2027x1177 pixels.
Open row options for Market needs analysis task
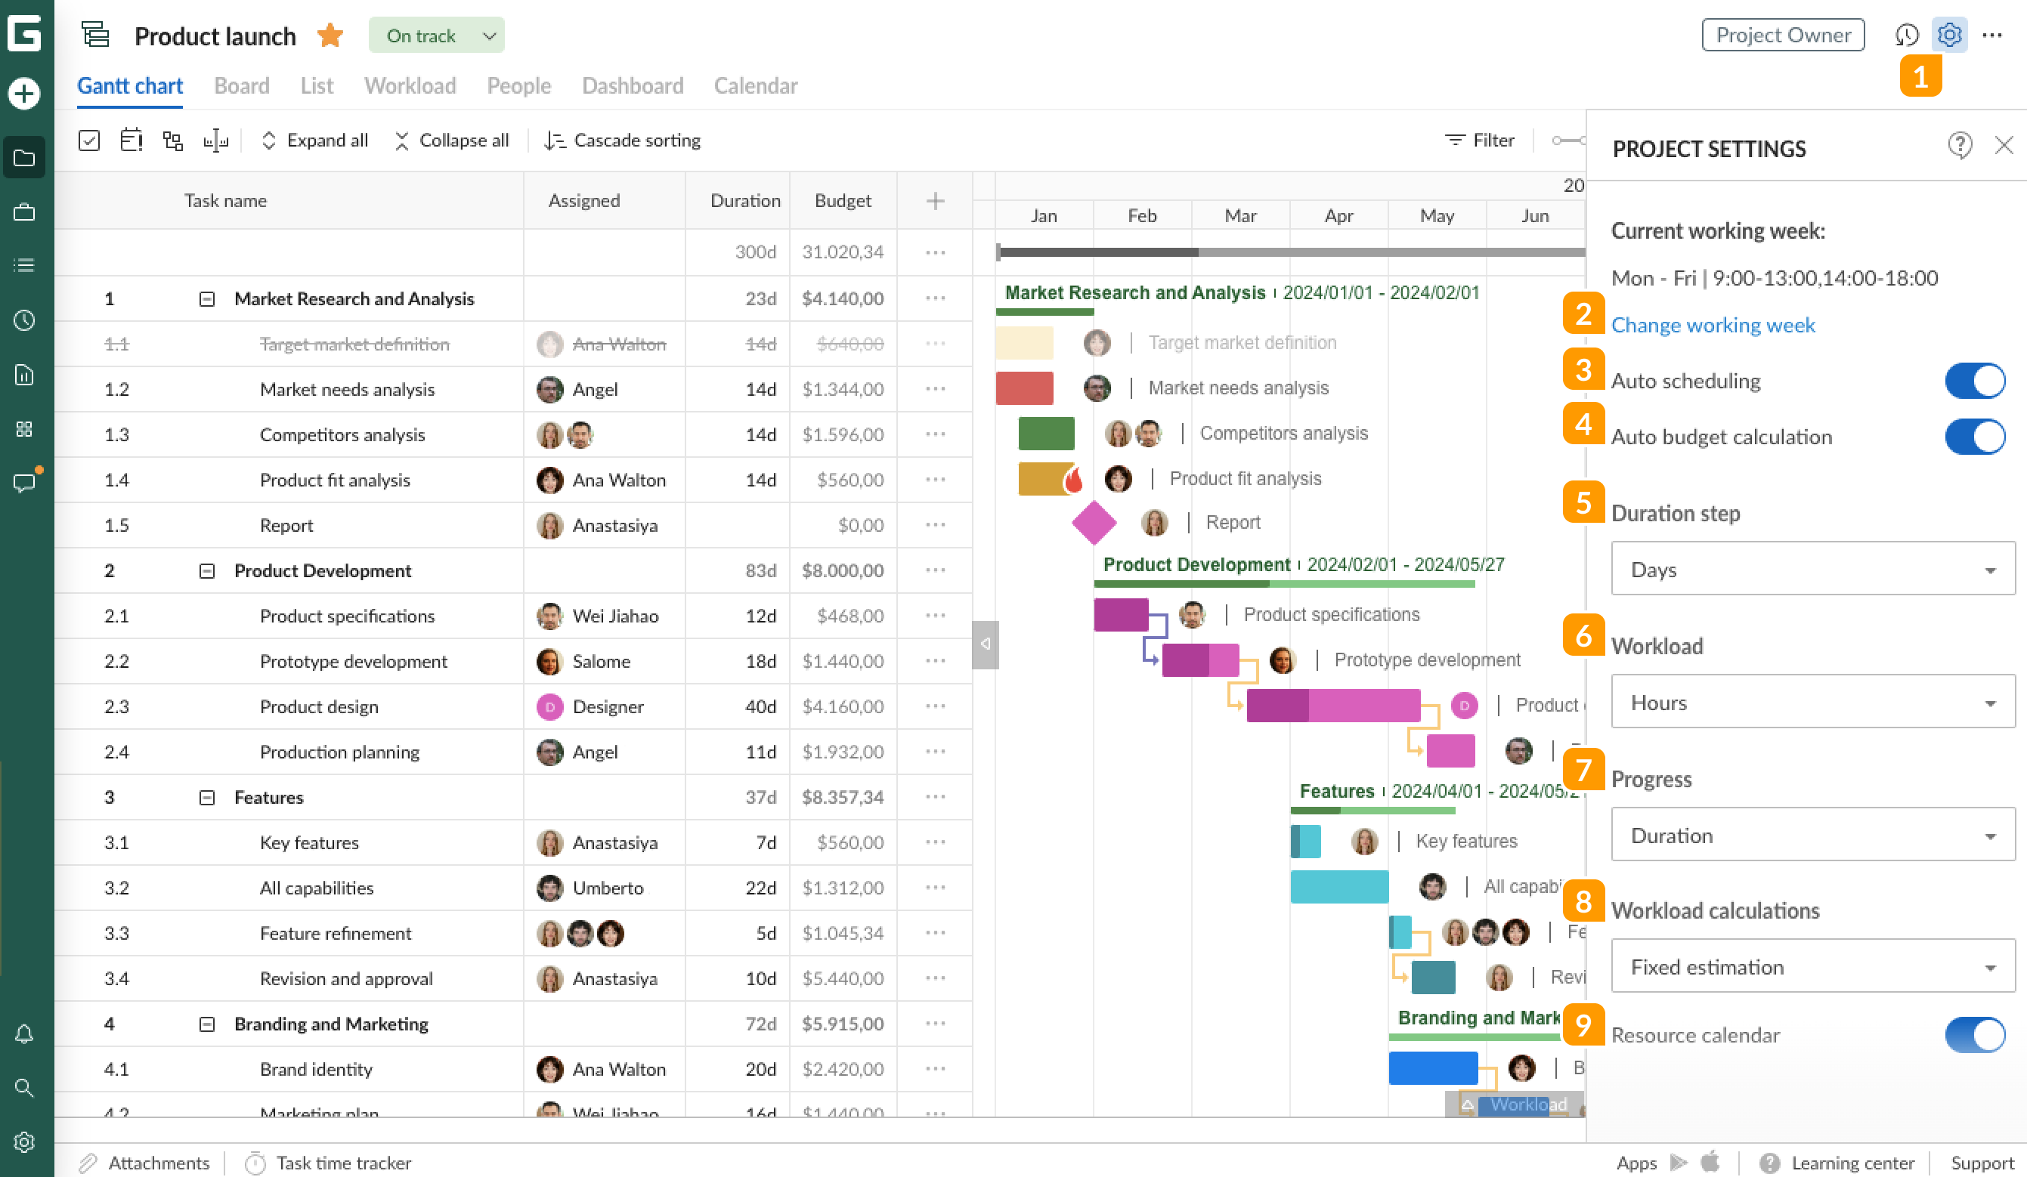[x=934, y=389]
